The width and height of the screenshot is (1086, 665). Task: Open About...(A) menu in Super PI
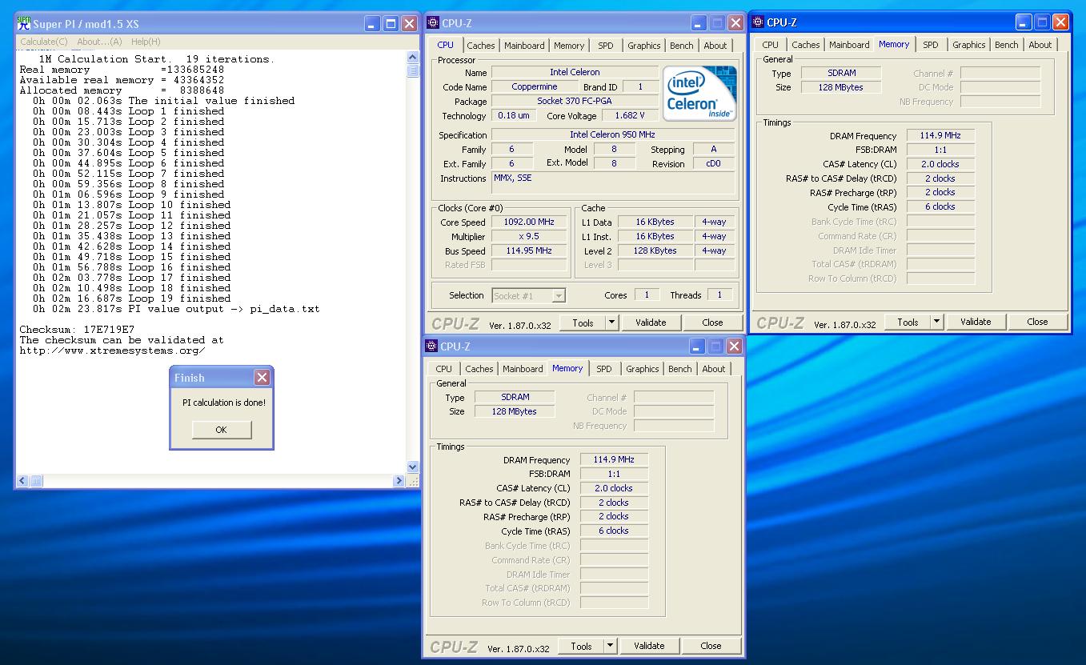point(99,42)
